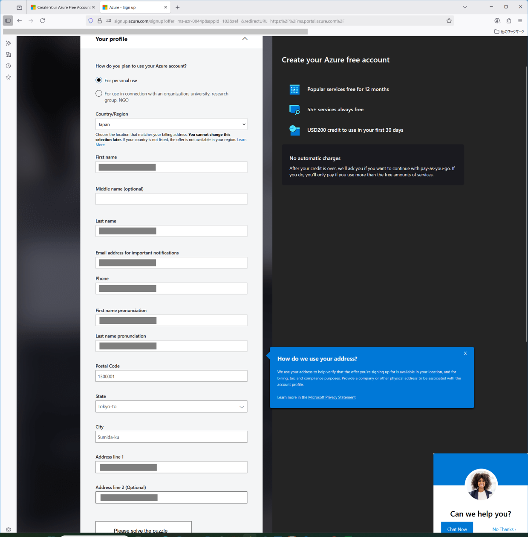Open the Firefox account icon

pos(497,20)
